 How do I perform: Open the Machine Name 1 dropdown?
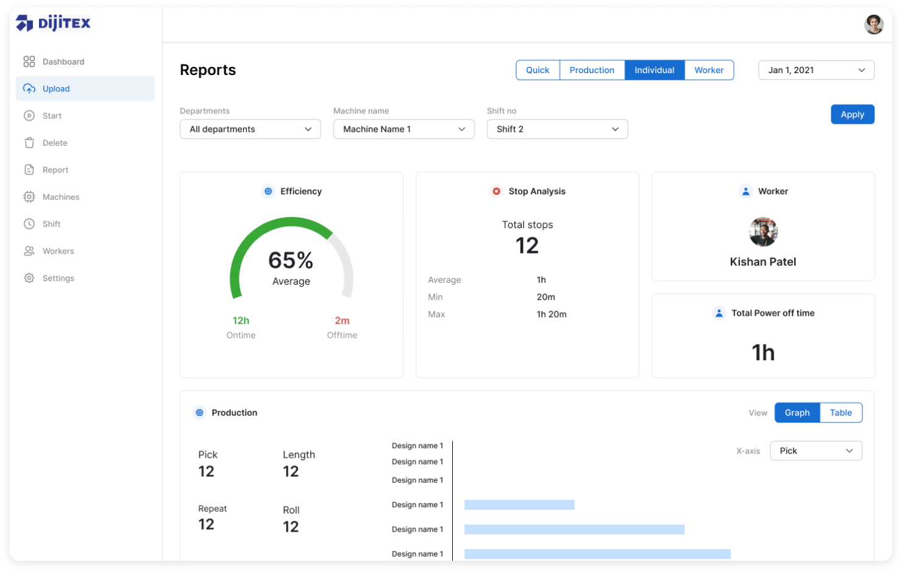point(403,129)
